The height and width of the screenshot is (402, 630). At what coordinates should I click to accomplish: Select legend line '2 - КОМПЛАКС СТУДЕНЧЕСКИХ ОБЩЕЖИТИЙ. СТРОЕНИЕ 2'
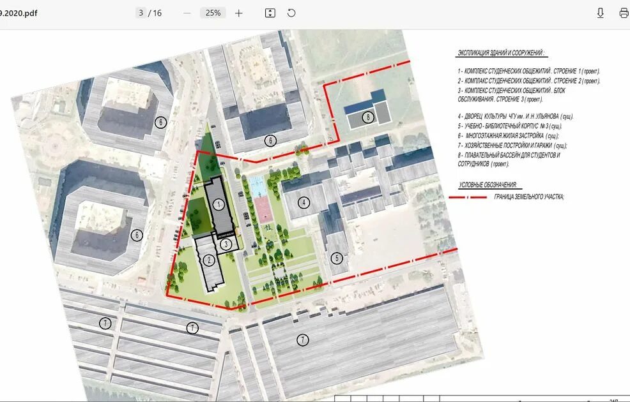click(x=529, y=80)
